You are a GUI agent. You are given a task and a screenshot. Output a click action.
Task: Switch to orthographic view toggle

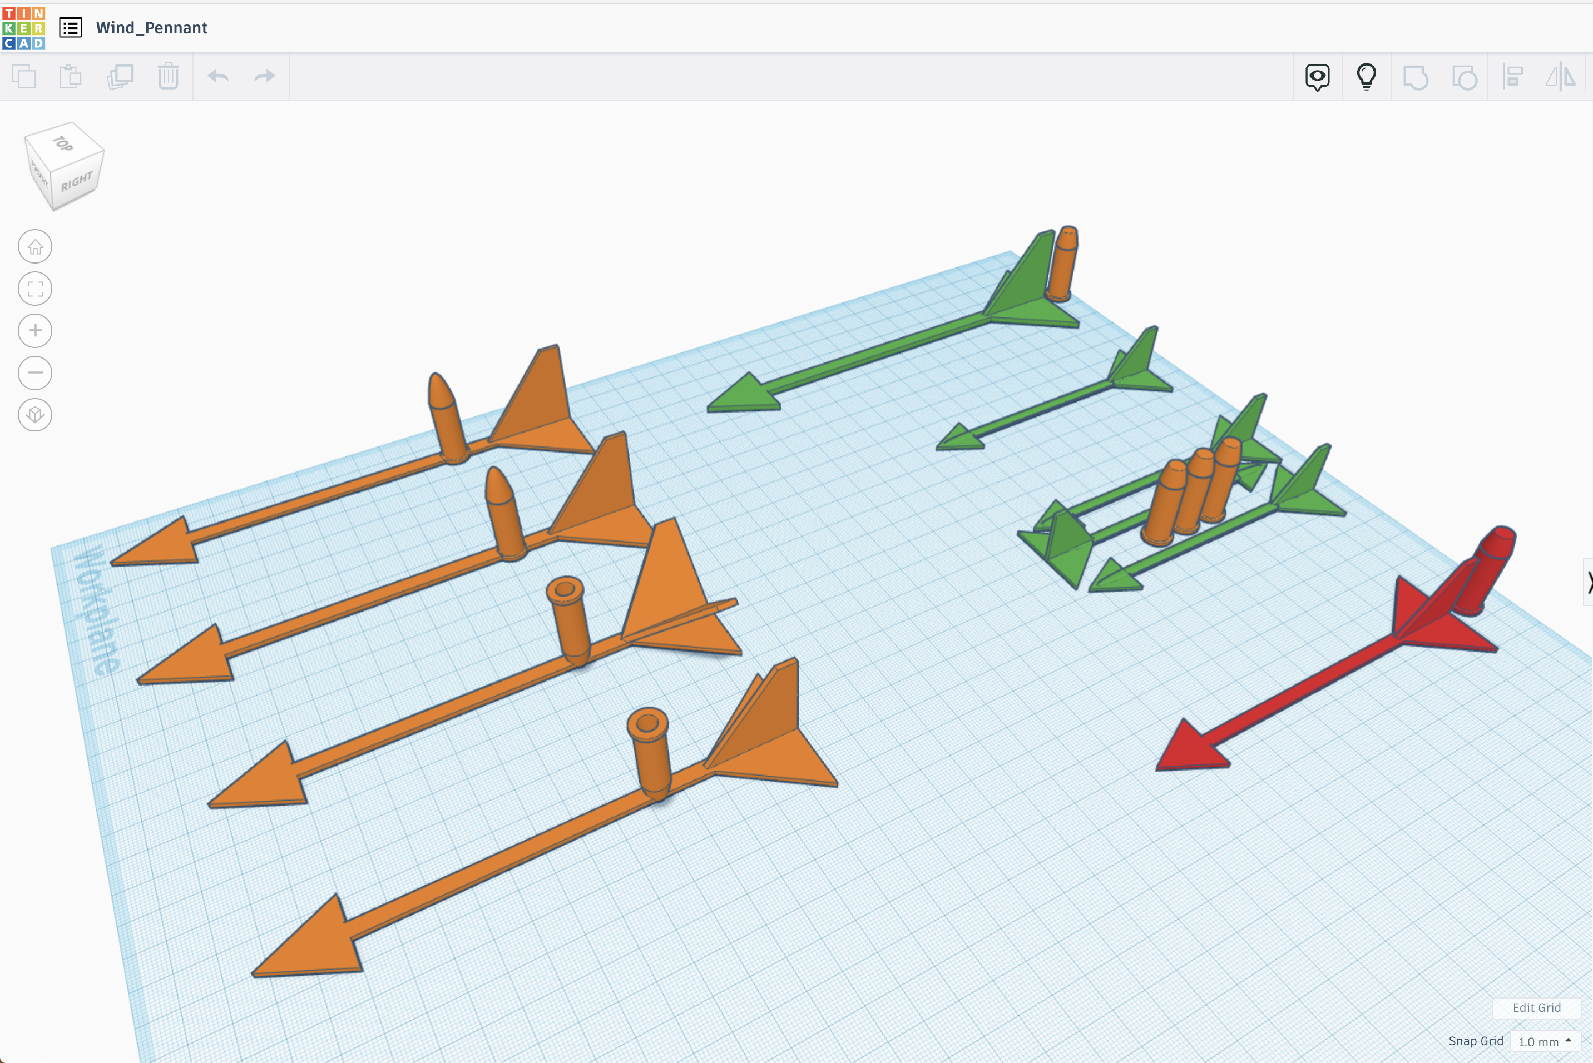click(x=35, y=414)
